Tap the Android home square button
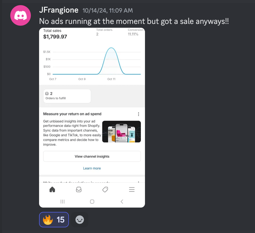The height and width of the screenshot is (233, 255). (x=92, y=202)
